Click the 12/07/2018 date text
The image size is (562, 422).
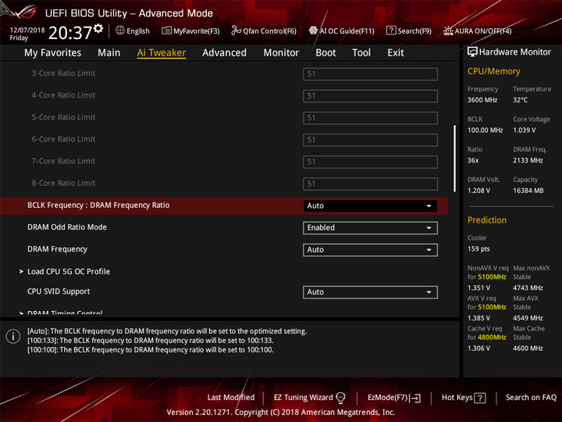27,30
